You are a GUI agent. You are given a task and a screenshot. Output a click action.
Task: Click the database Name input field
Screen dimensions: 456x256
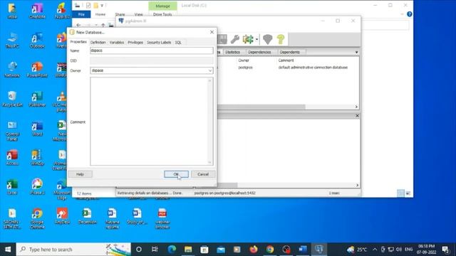pyautogui.click(x=152, y=50)
